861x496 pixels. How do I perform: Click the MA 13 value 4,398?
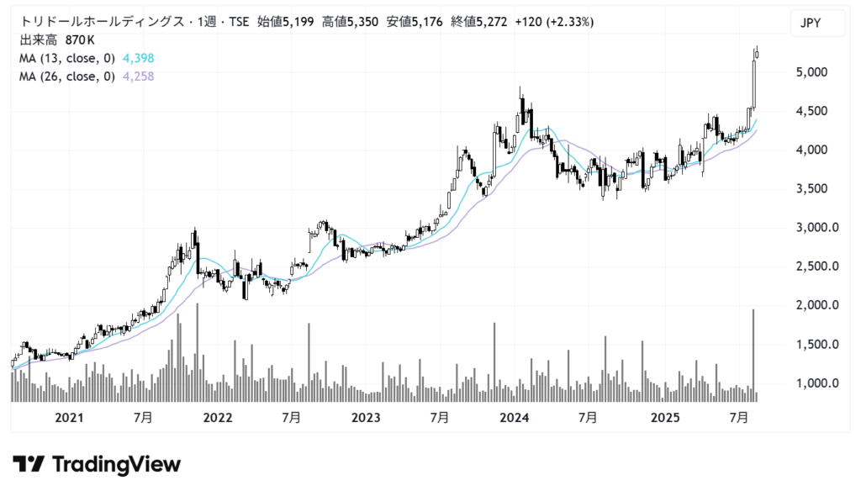click(x=139, y=58)
